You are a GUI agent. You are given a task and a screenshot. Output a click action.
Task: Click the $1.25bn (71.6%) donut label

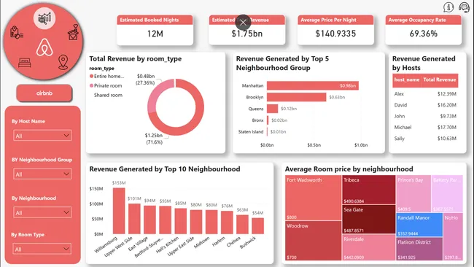coord(154,139)
